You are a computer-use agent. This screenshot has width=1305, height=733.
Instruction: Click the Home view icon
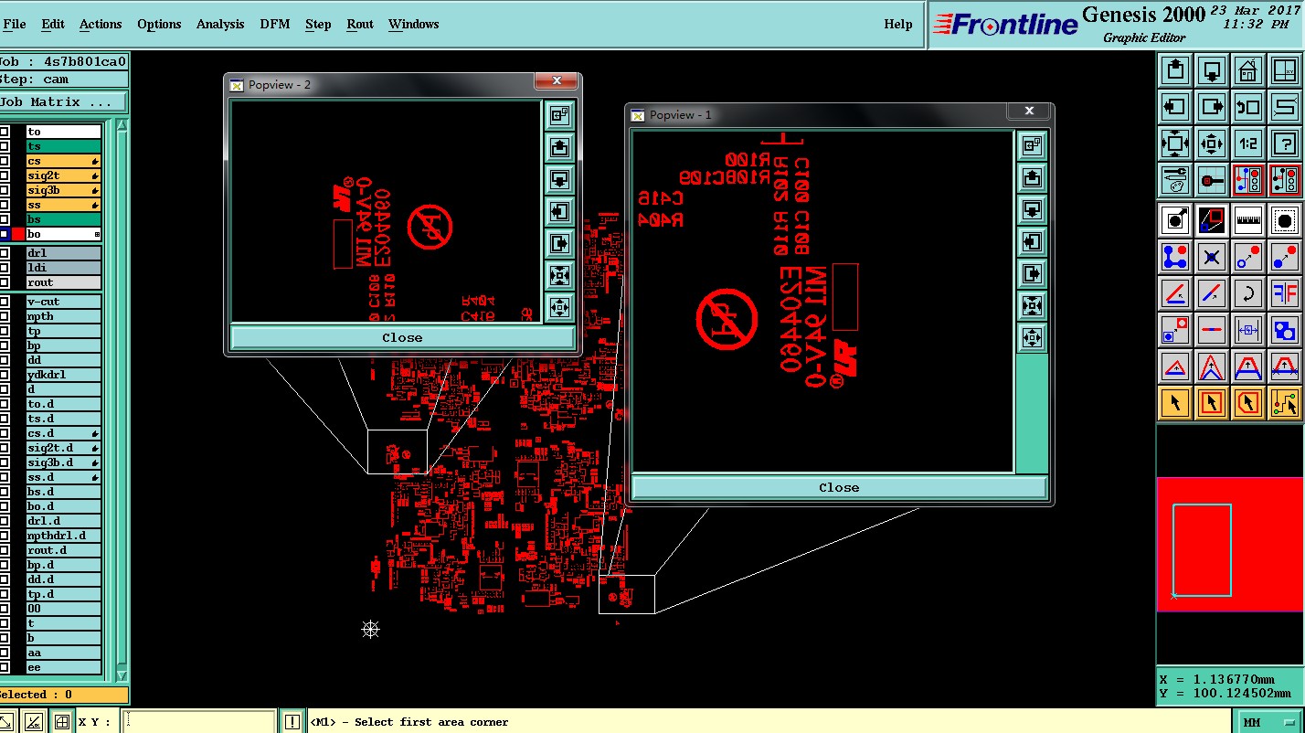pos(1247,70)
